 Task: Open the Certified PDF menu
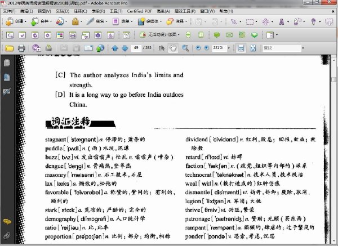coord(140,11)
